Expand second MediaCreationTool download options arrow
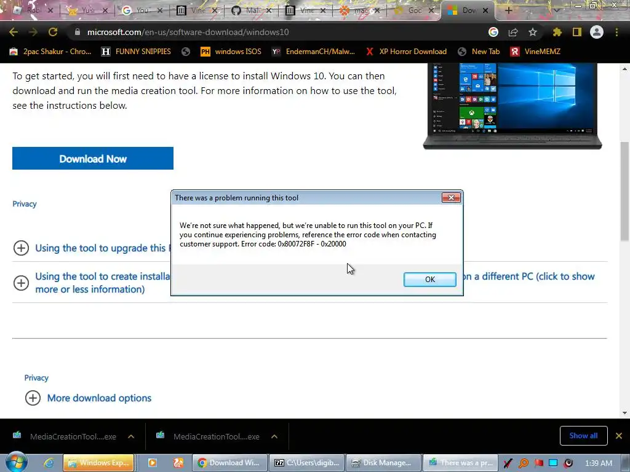 274,436
